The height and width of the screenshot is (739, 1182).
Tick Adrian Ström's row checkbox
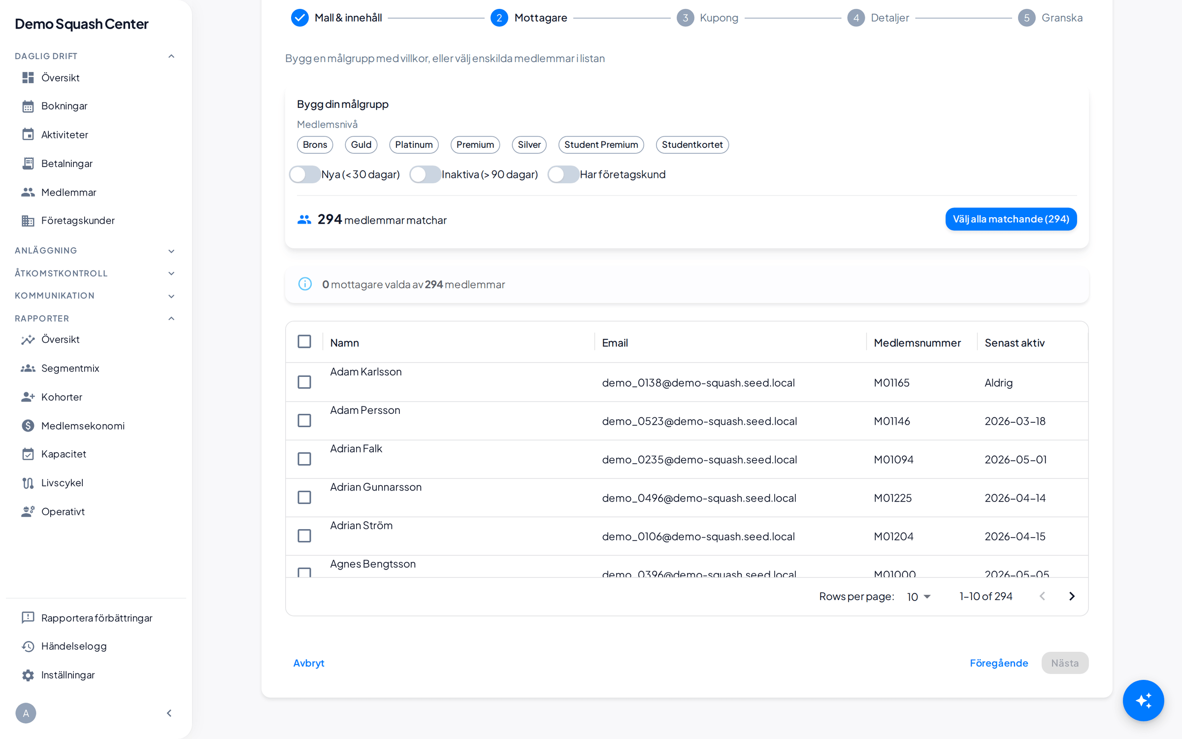point(304,536)
